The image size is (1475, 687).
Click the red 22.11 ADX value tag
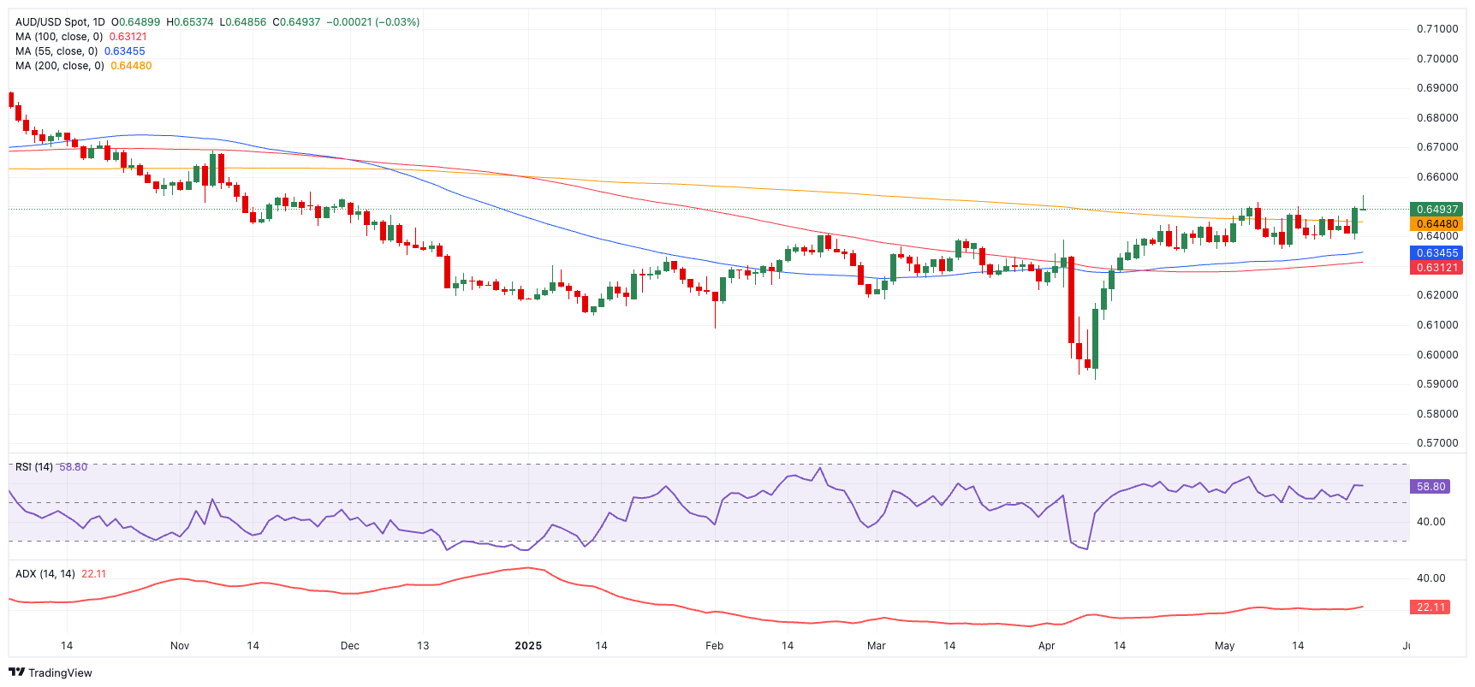pos(1430,607)
